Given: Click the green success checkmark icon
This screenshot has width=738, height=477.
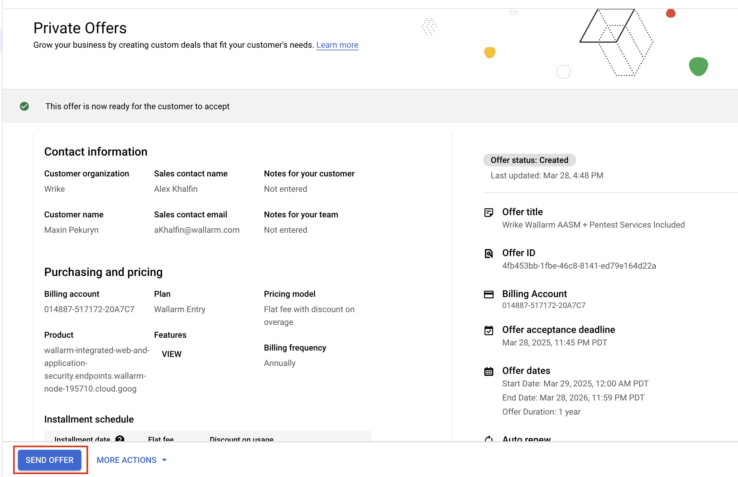Looking at the screenshot, I should pos(24,106).
